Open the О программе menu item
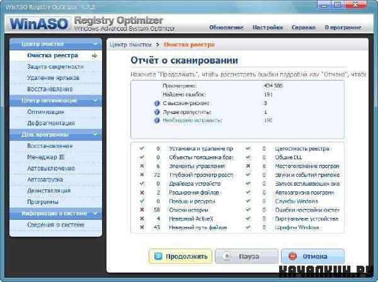The height and width of the screenshot is (282, 378). pyautogui.click(x=343, y=28)
